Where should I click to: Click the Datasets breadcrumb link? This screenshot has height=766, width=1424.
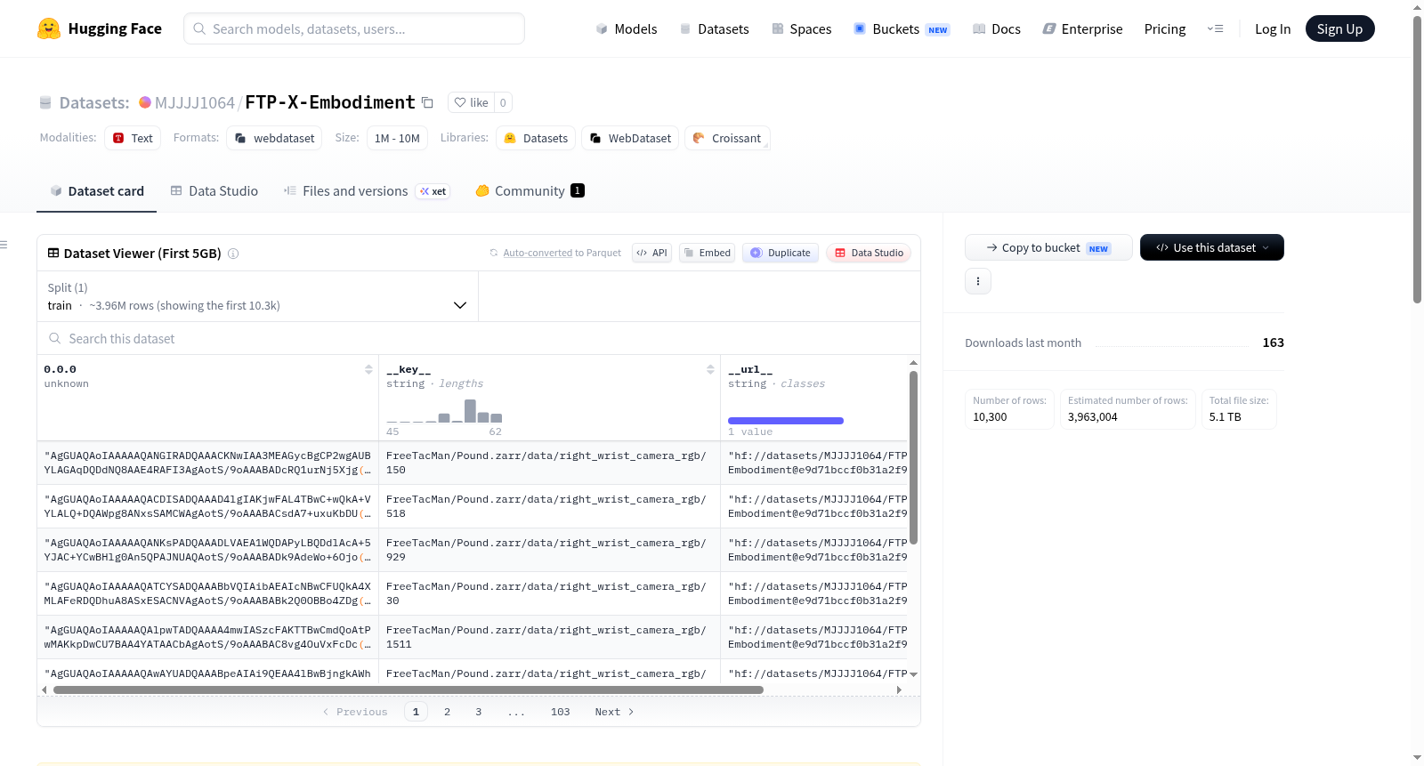[x=94, y=102]
